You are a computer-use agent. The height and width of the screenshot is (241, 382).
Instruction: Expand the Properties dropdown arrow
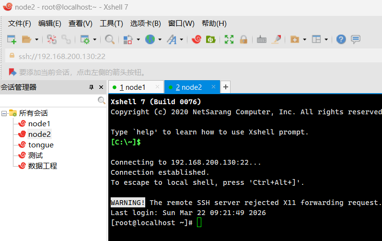click(x=95, y=39)
